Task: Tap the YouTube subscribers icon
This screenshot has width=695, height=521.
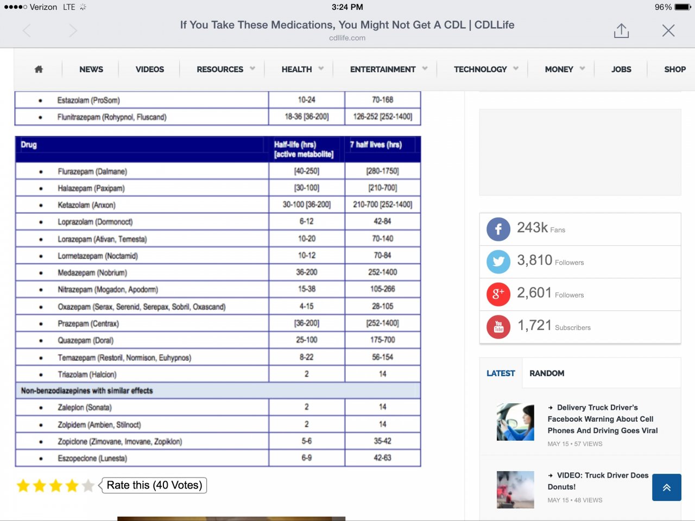Action: pos(498,327)
